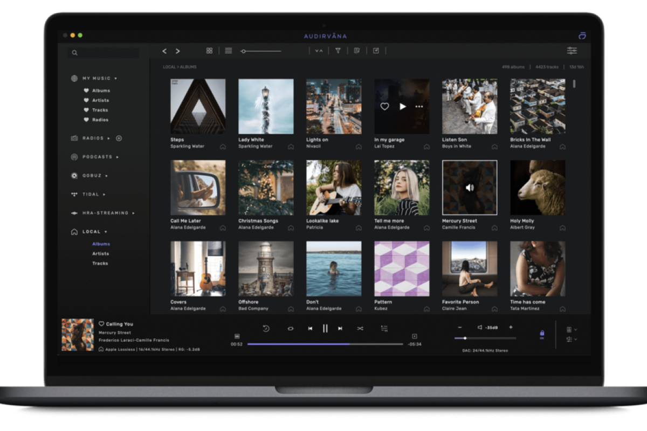Switch to list view in toolbar
This screenshot has width=647, height=431.
coord(229,51)
